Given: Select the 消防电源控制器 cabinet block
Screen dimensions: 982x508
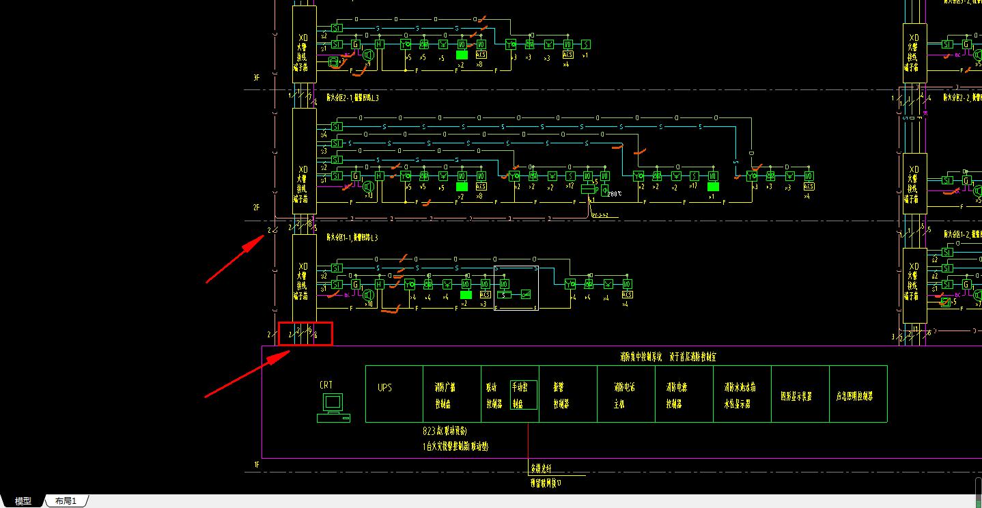Looking at the screenshot, I should click(x=684, y=394).
